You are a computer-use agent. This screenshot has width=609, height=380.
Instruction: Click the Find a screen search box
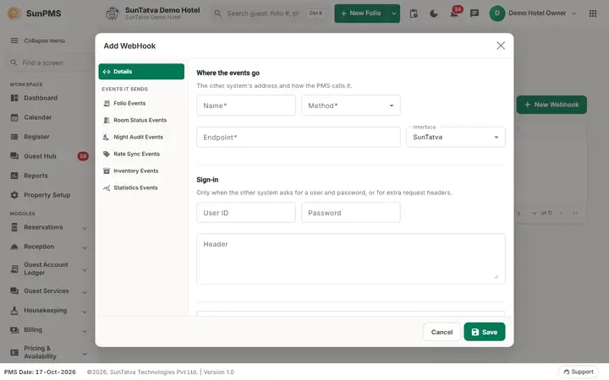point(50,62)
